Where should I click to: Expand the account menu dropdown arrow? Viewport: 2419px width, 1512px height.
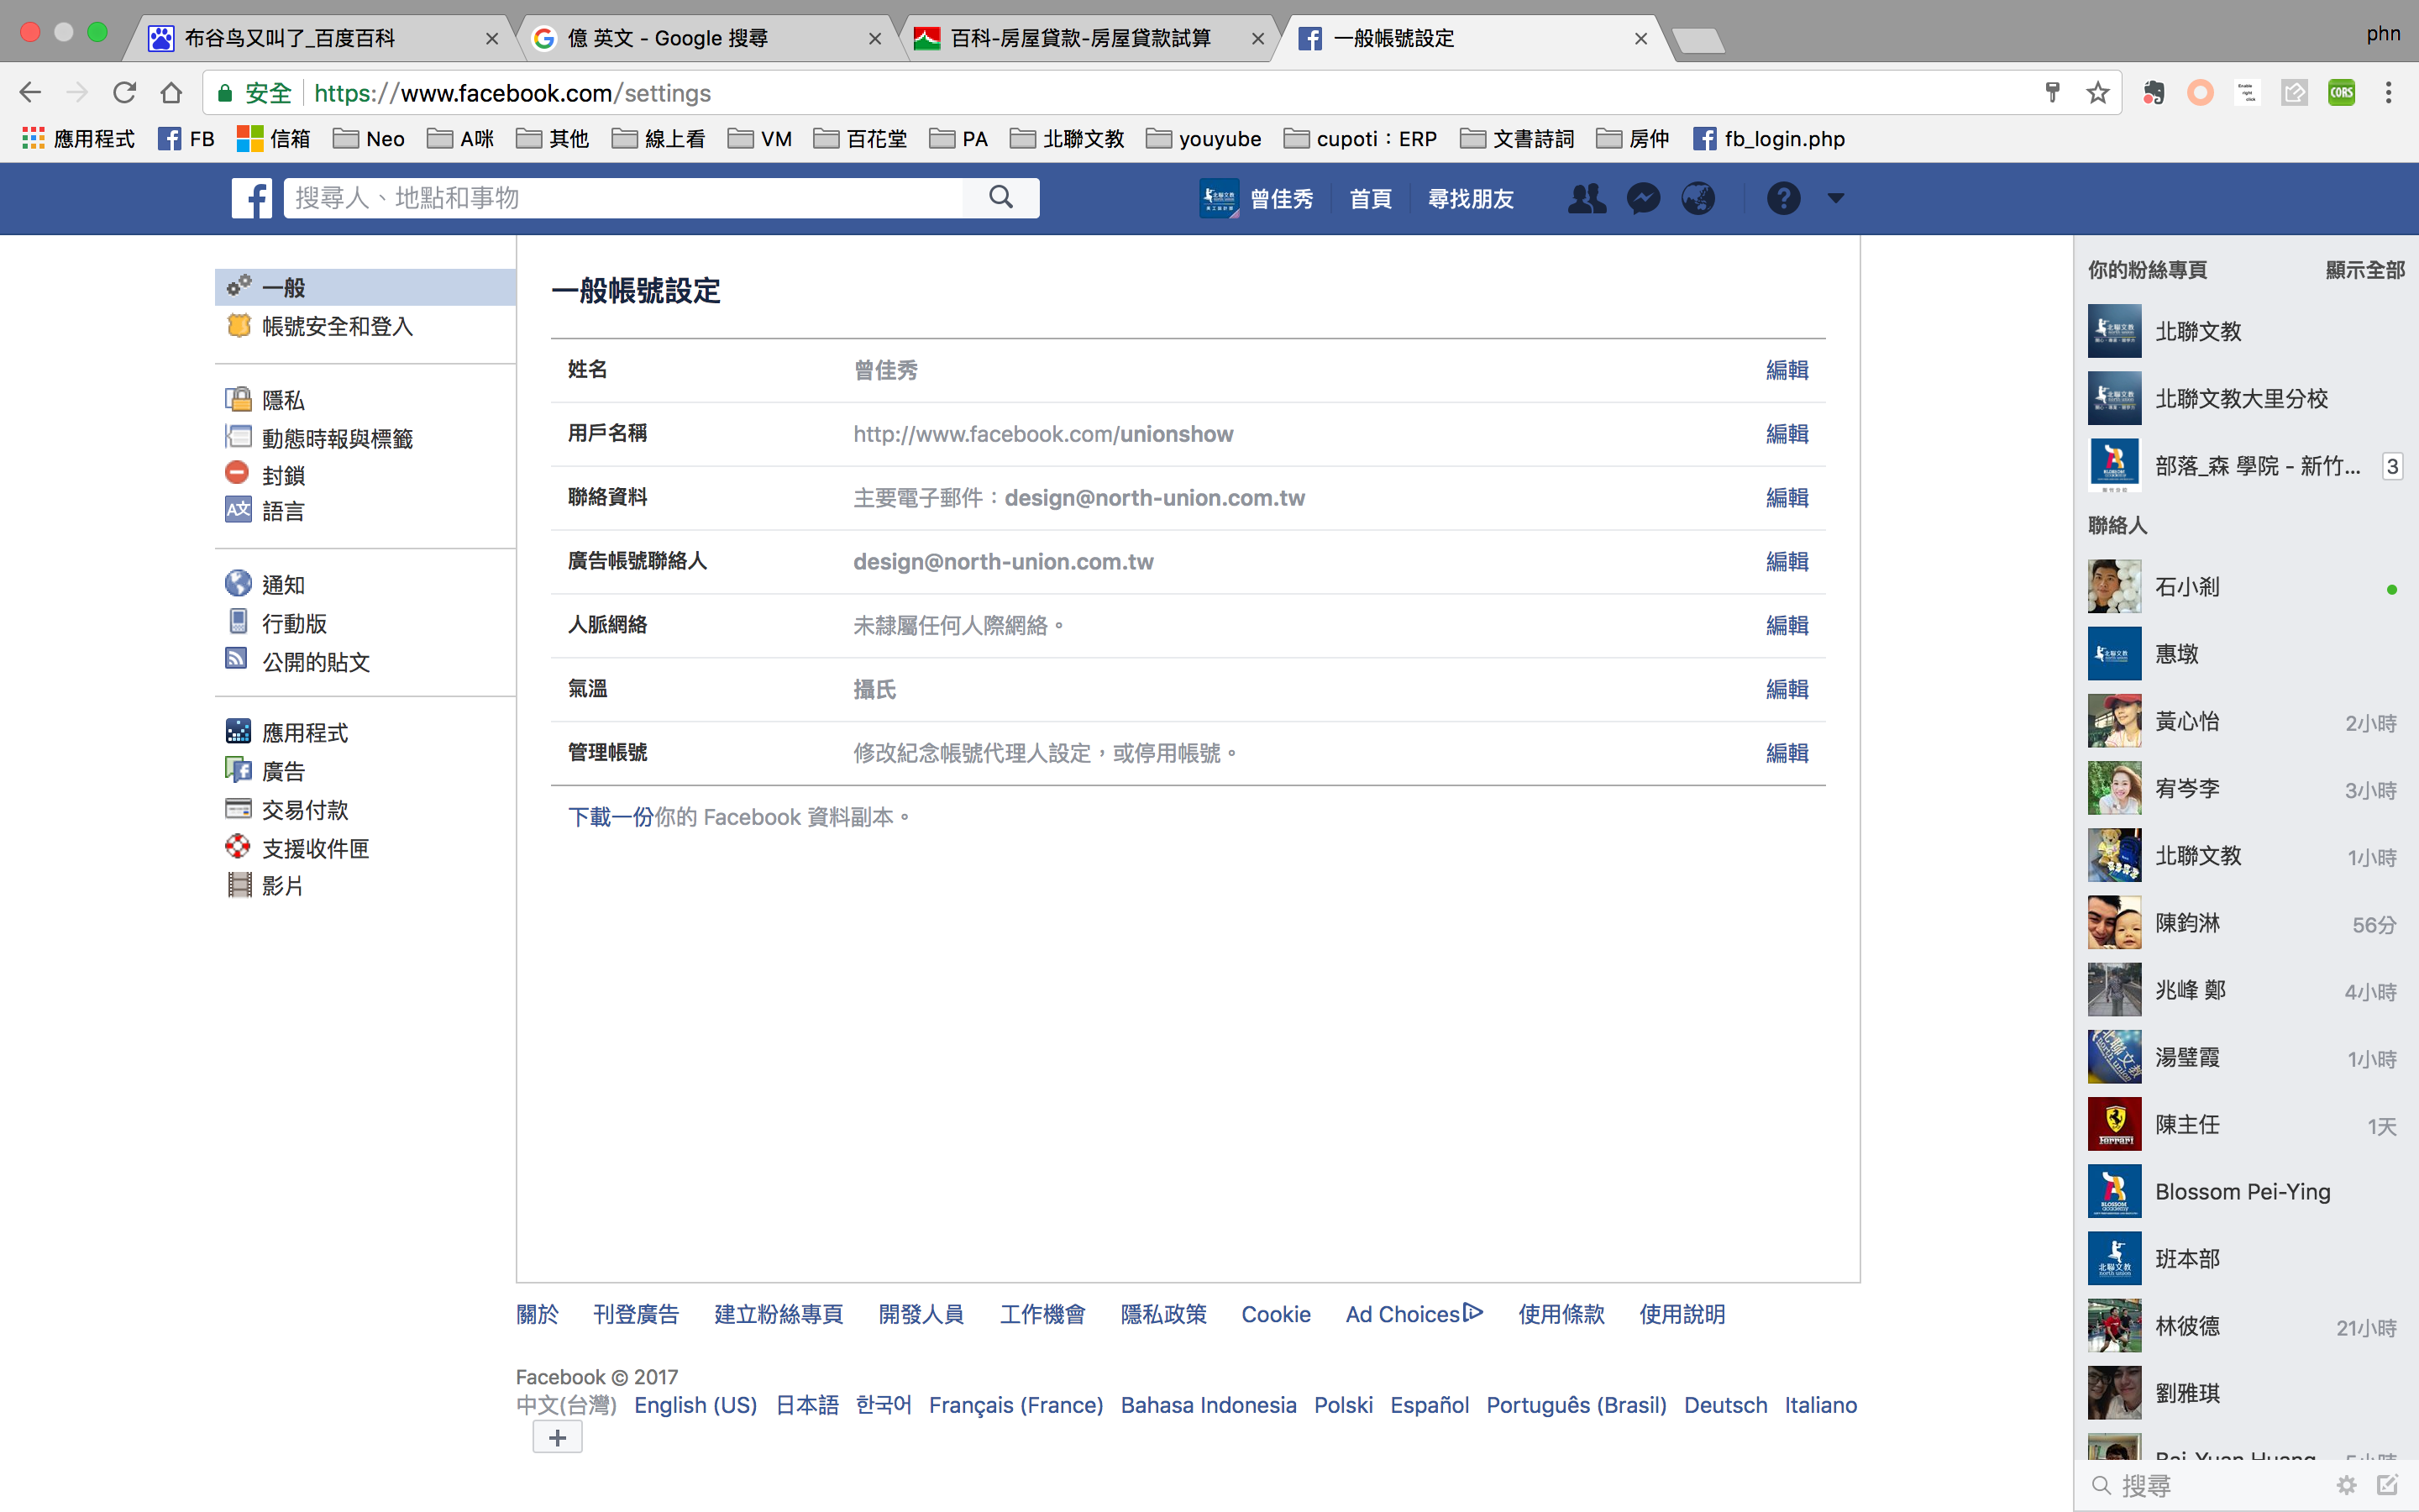click(x=1835, y=198)
